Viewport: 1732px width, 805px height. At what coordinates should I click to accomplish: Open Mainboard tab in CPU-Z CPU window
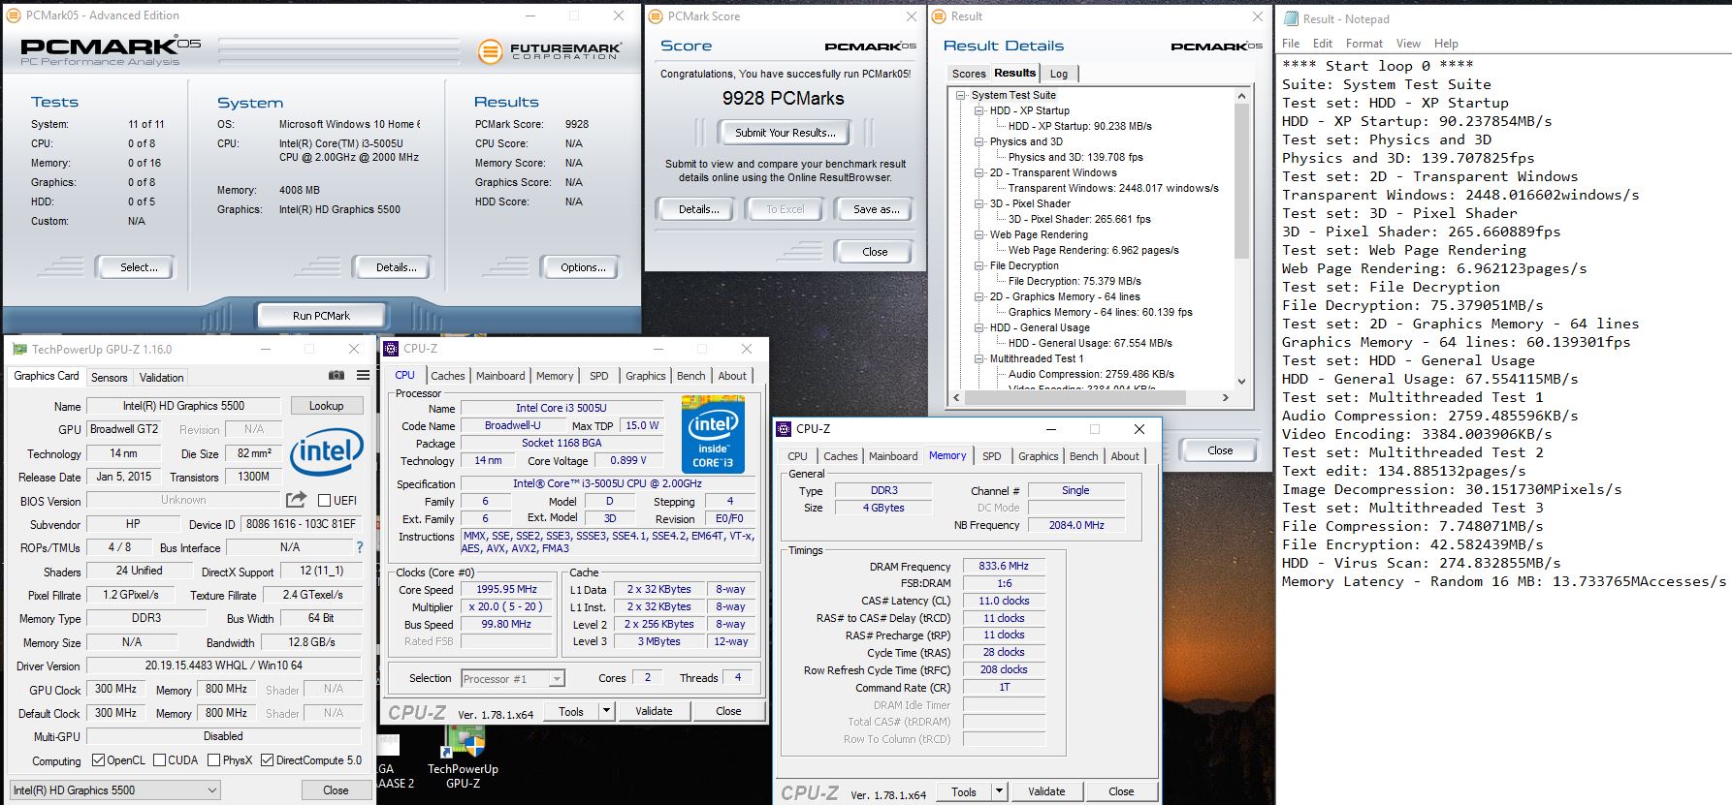pos(500,376)
